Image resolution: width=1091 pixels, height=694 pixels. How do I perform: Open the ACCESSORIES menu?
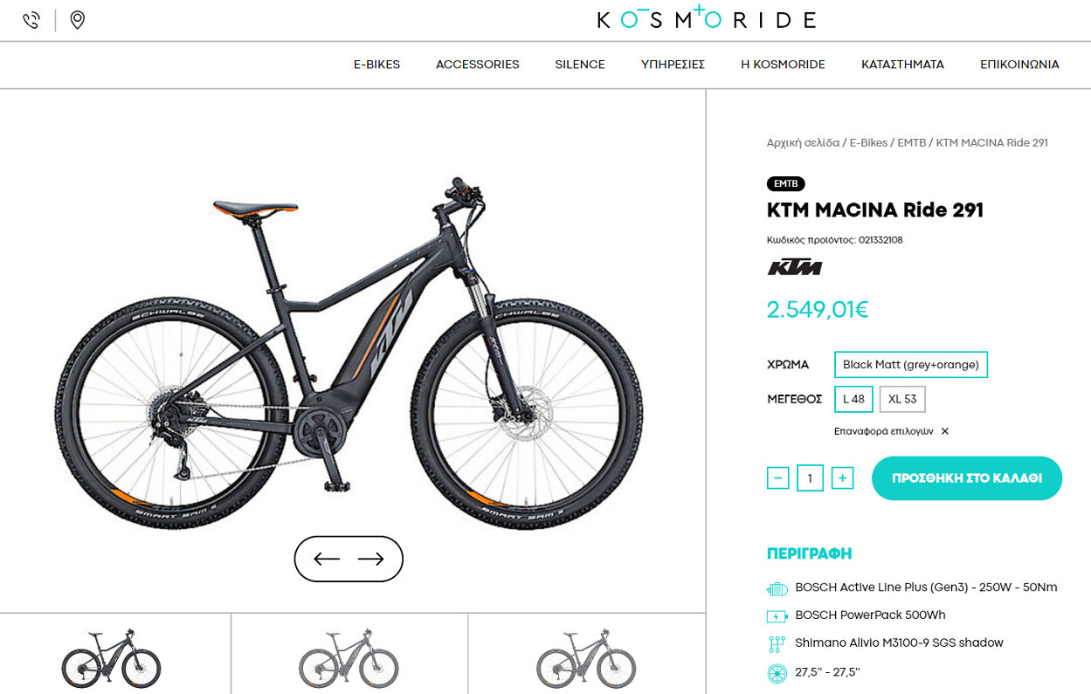click(x=478, y=65)
